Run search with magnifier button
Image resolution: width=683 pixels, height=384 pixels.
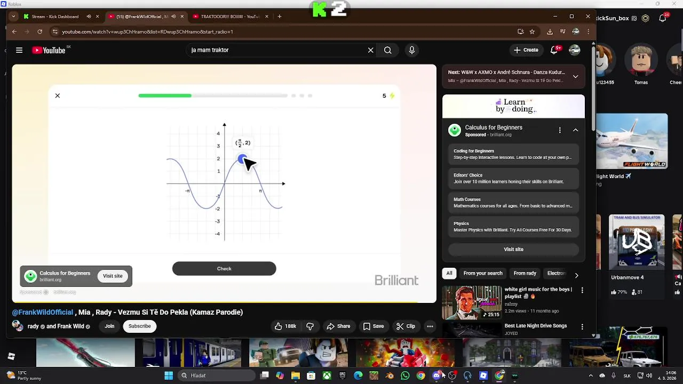(388, 50)
